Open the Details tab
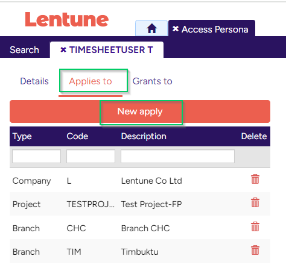Image resolution: width=286 pixels, height=274 pixels. (x=34, y=81)
